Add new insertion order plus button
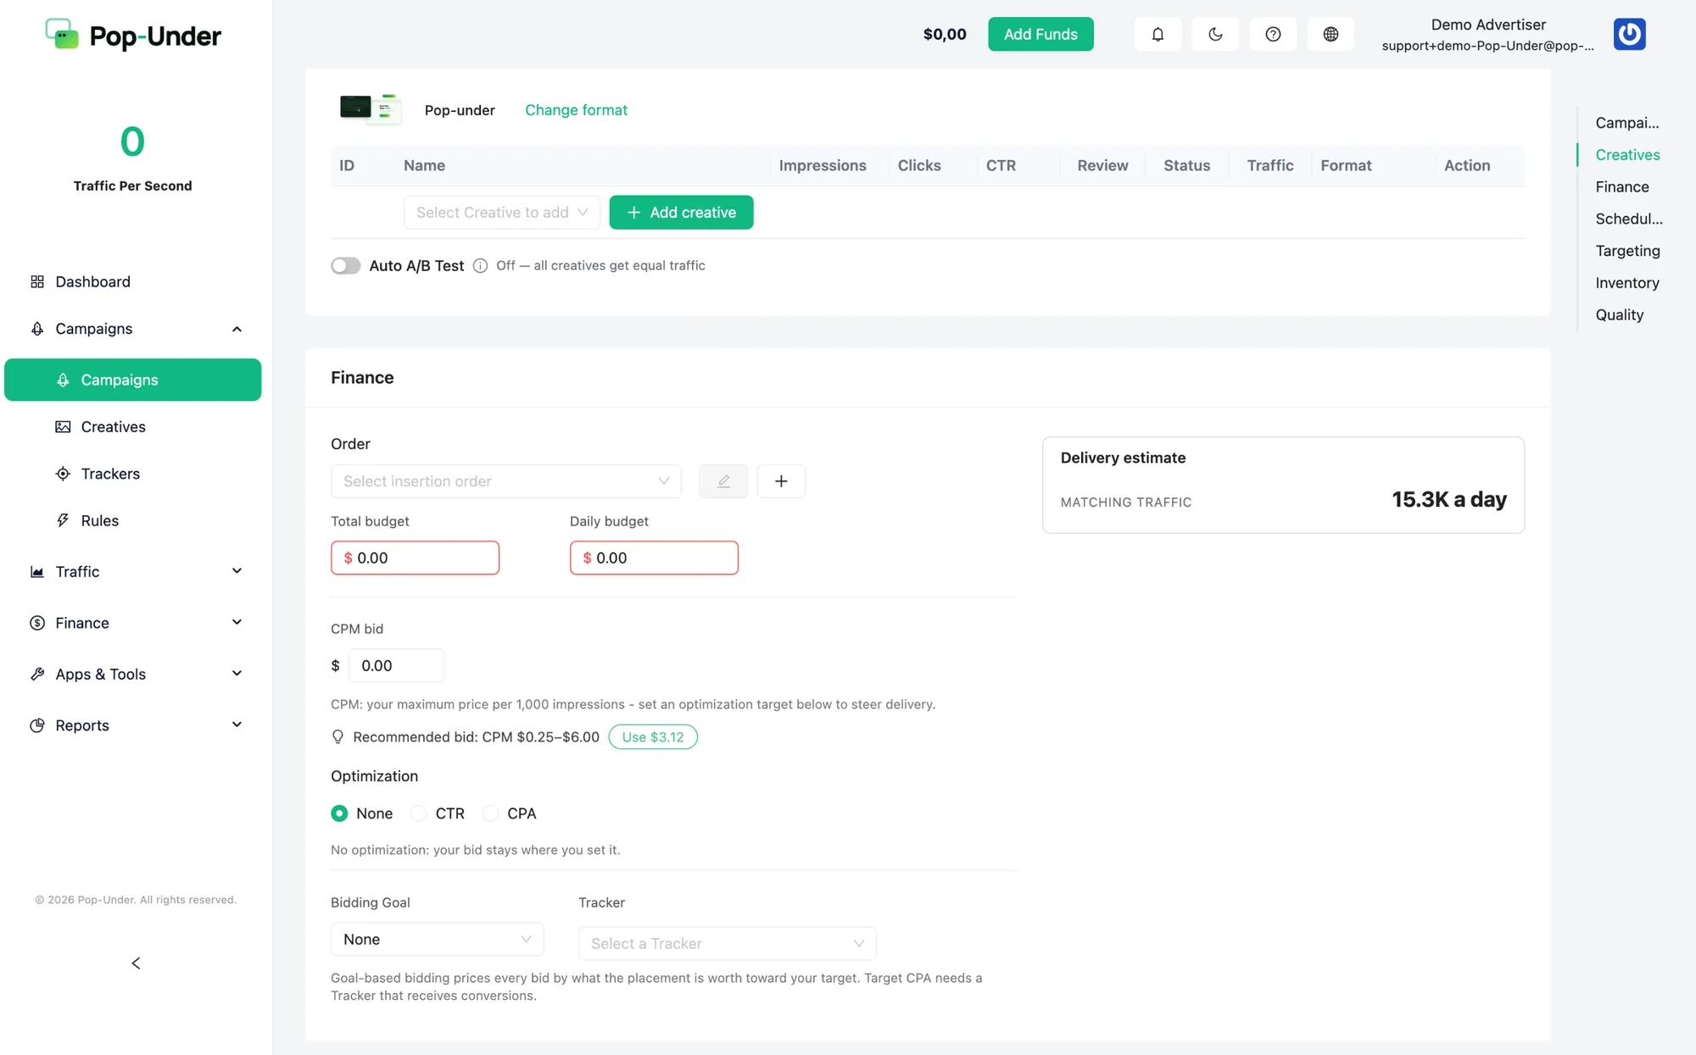 tap(781, 481)
